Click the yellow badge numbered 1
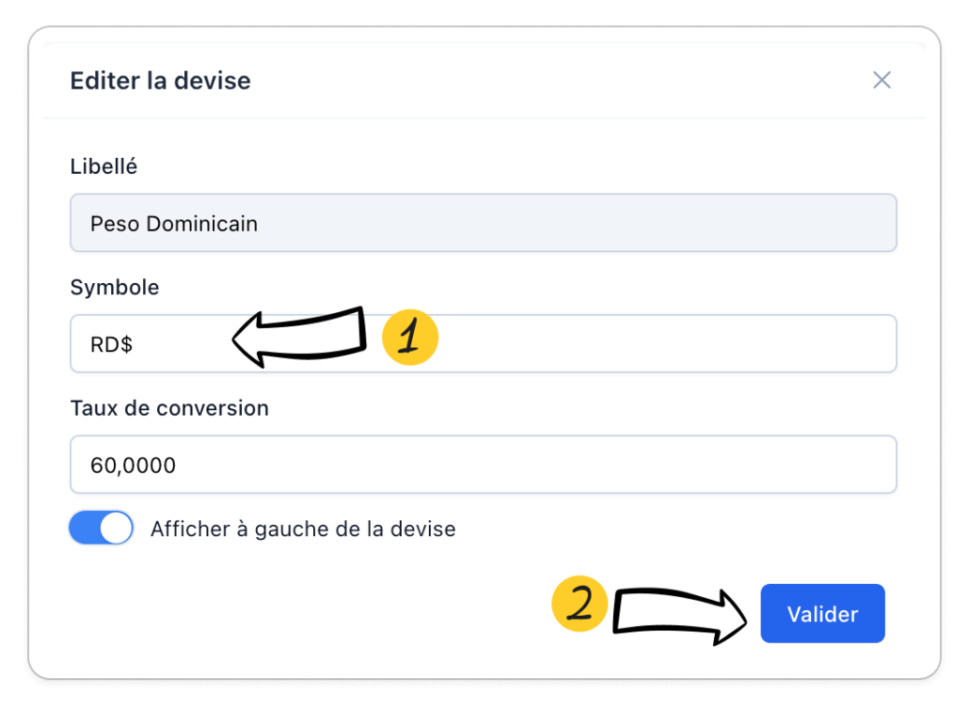Image resolution: width=969 pixels, height=710 pixels. (x=410, y=337)
